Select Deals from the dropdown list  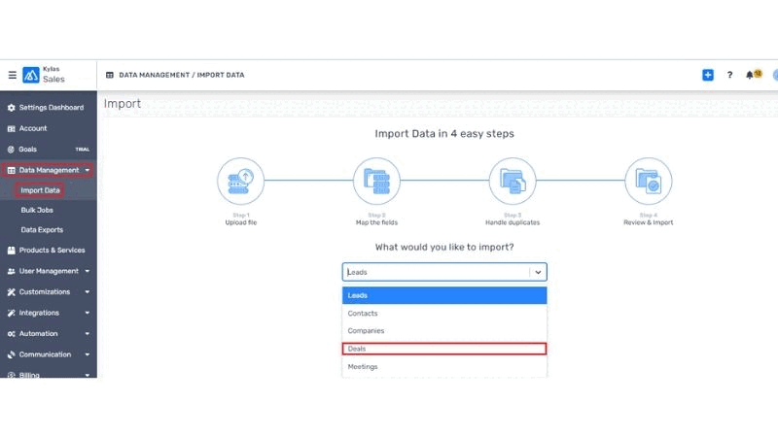click(x=444, y=349)
